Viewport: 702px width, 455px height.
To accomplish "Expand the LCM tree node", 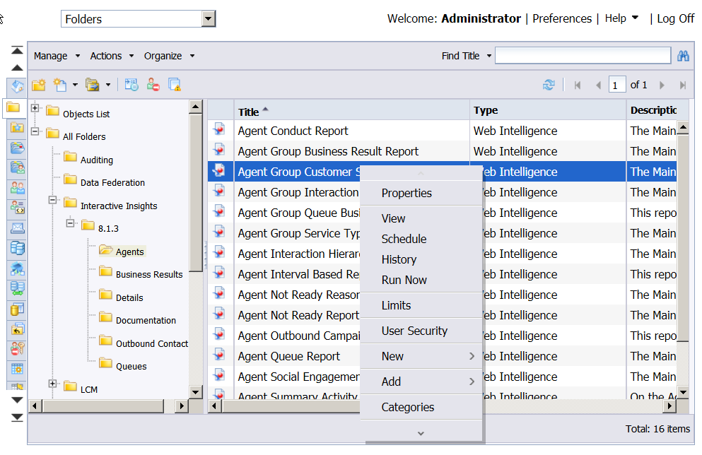I will tap(52, 384).
